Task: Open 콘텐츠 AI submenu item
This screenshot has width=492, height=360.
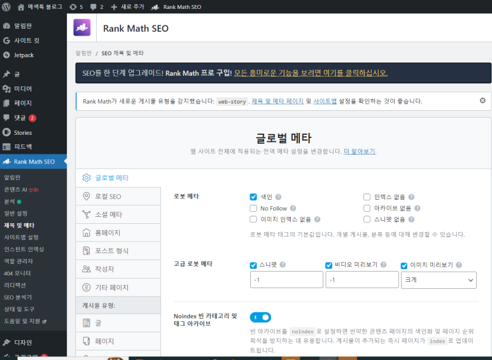Action: click(21, 190)
